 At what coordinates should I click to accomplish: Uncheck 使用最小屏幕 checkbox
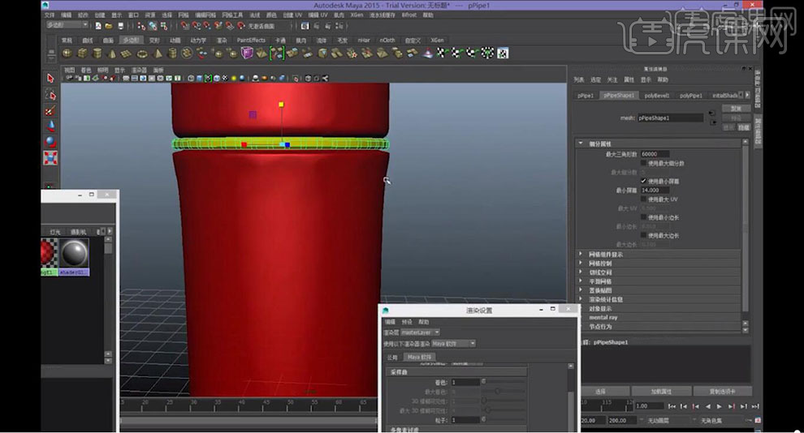(643, 181)
